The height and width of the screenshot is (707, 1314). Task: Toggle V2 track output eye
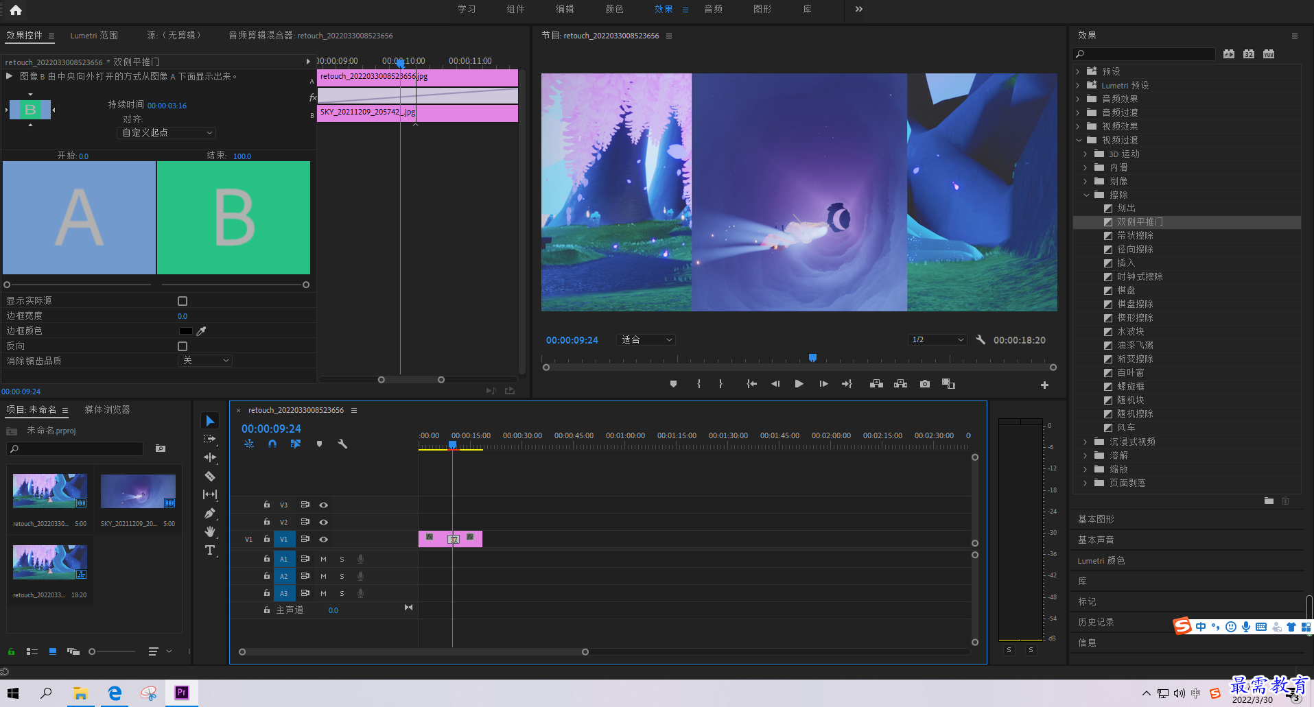tap(323, 522)
